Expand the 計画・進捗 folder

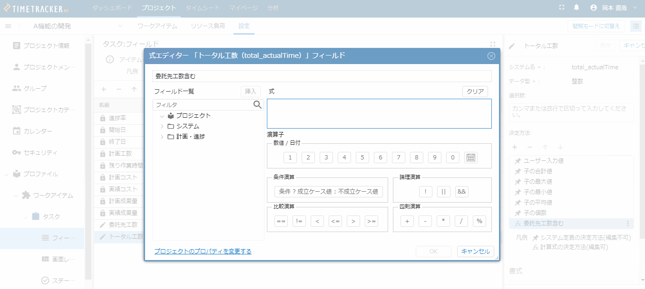click(x=162, y=137)
